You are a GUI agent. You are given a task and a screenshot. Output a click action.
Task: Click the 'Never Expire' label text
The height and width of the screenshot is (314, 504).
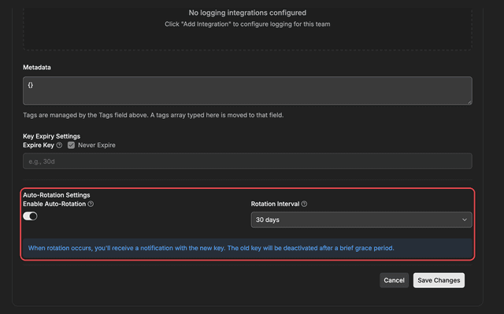(96, 145)
